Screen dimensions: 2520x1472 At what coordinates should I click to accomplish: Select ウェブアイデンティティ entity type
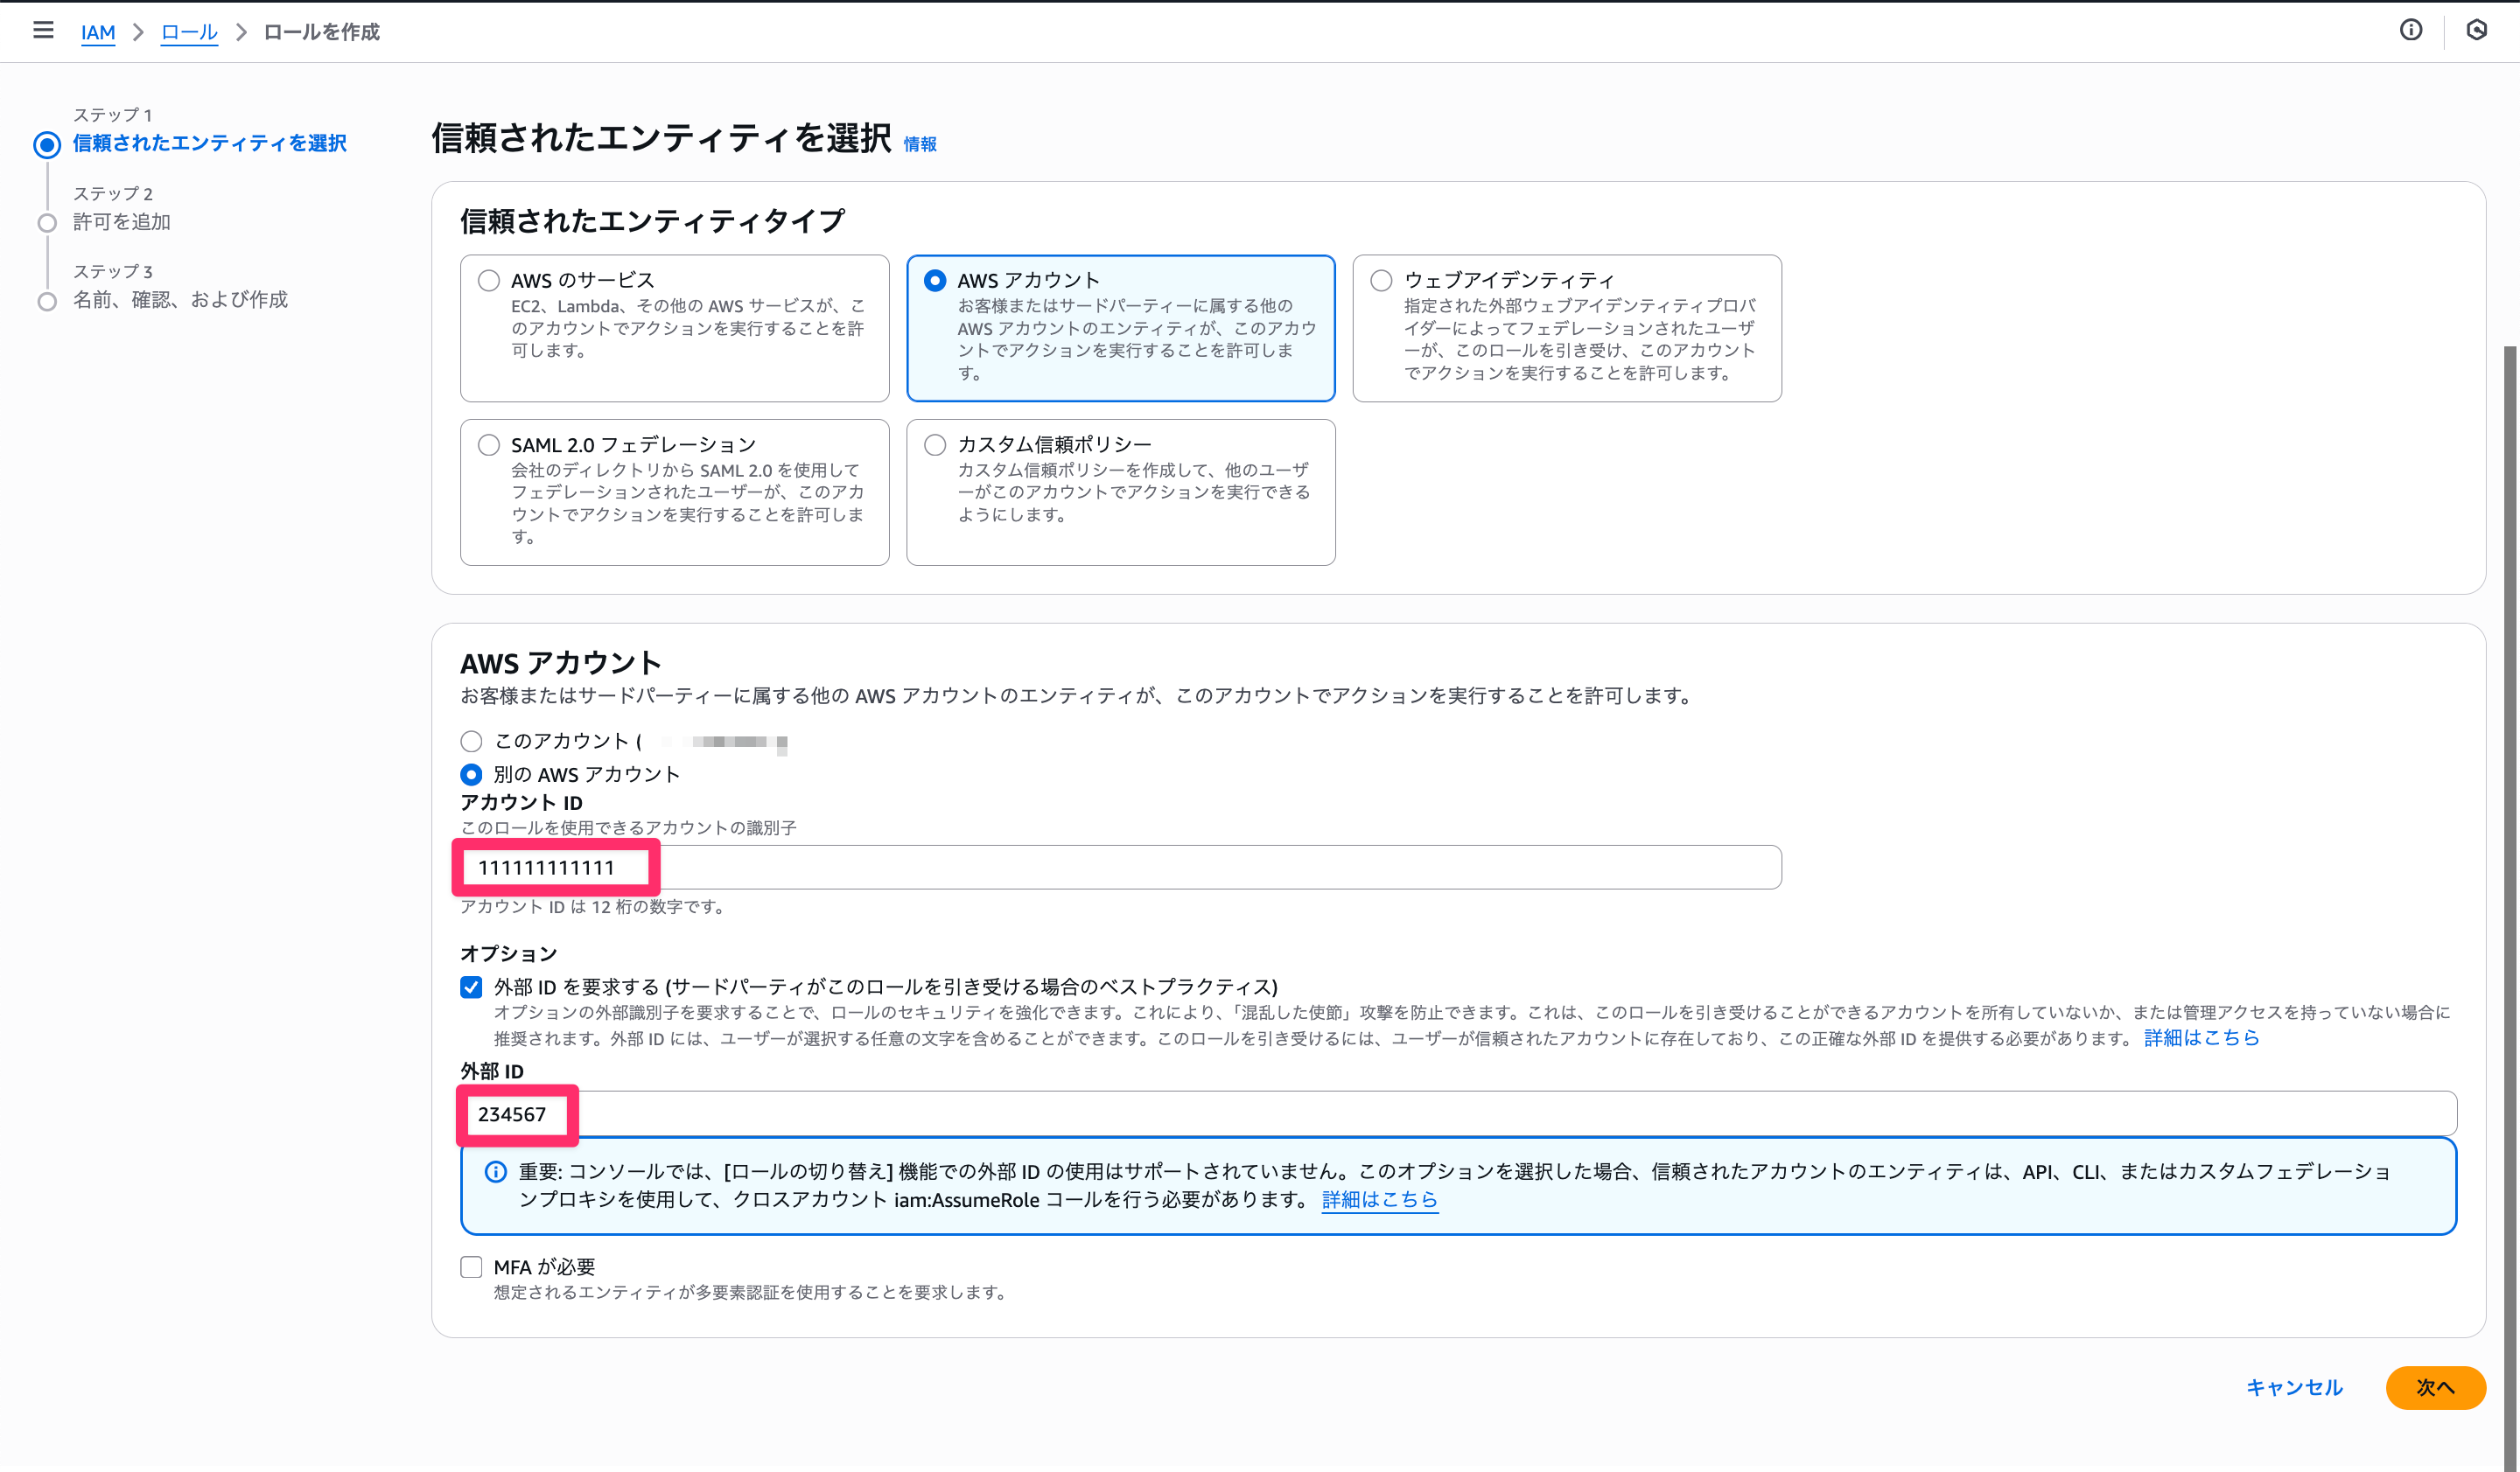pos(1381,281)
